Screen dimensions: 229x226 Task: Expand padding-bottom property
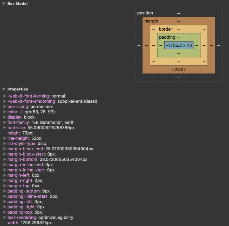(x=5, y=191)
